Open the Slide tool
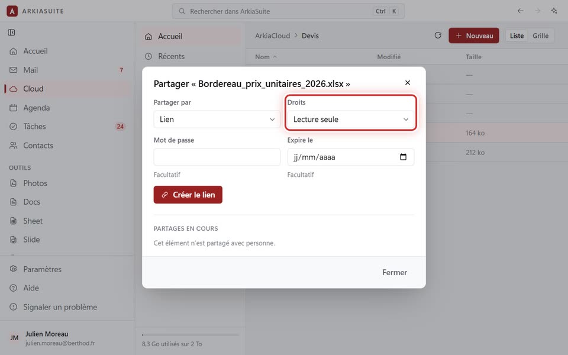The image size is (568, 355). [x=67, y=240]
